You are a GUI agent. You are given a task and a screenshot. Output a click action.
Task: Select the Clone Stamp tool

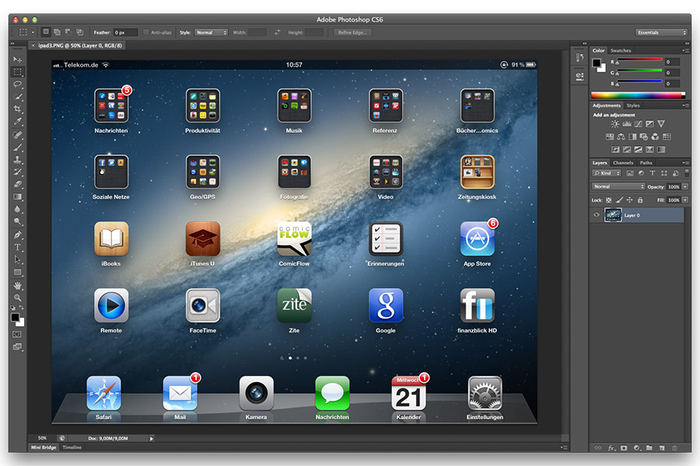17,160
